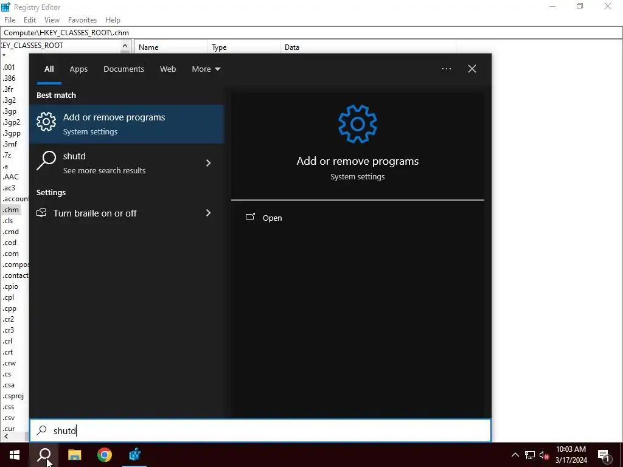Select the HKEY_CLASSES_ROOT tree node
The image size is (623, 467).
point(32,45)
